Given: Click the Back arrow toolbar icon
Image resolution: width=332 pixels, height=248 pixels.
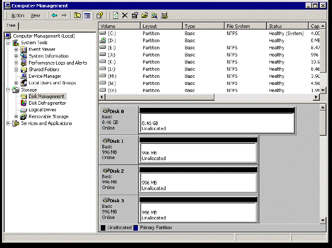Looking at the screenshot, I should tap(54, 15).
